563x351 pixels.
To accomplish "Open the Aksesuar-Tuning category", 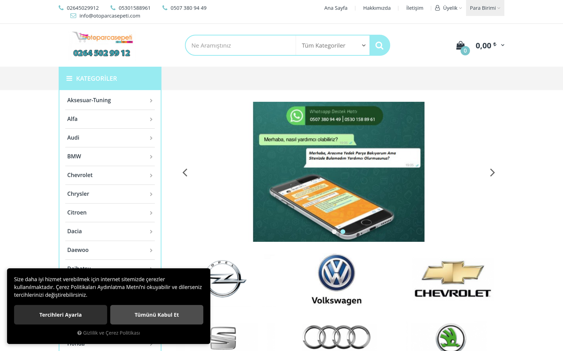I will [89, 100].
